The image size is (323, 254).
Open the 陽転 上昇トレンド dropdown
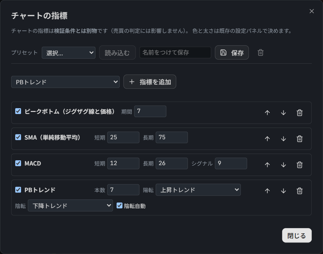[198, 190]
